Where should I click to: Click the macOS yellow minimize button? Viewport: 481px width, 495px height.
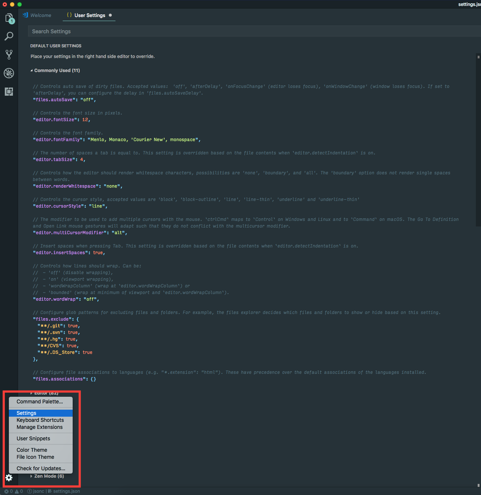point(12,4)
